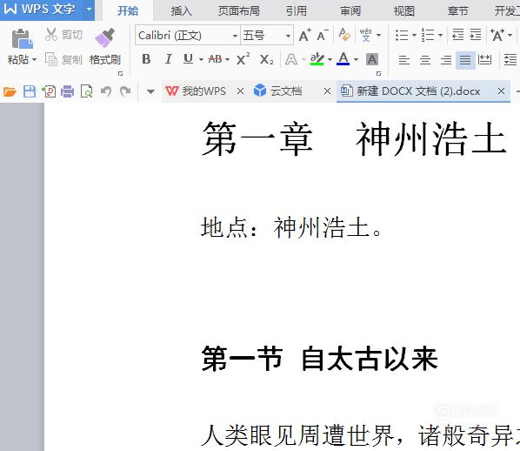Apply green highlight color pen
The image size is (520, 451).
(317, 59)
